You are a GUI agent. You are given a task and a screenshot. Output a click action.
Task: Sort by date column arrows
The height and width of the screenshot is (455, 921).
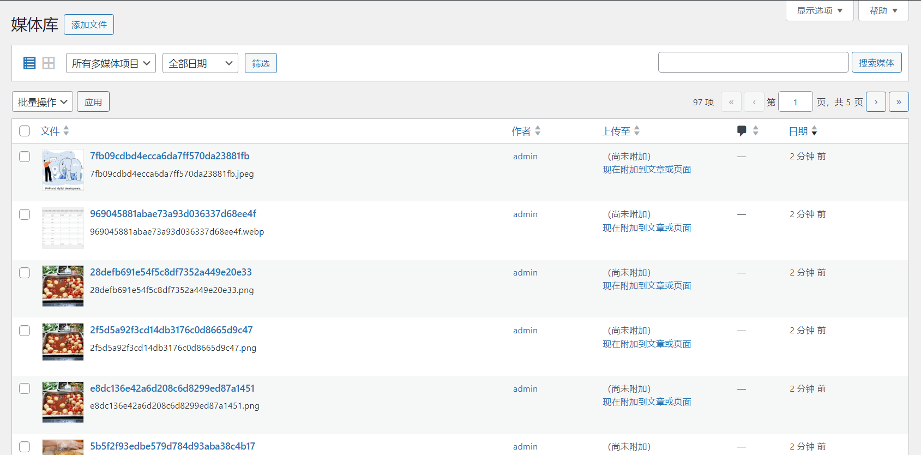click(x=814, y=131)
